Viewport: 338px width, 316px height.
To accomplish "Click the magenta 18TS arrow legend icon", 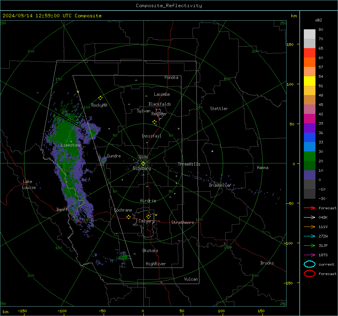I will (309, 255).
